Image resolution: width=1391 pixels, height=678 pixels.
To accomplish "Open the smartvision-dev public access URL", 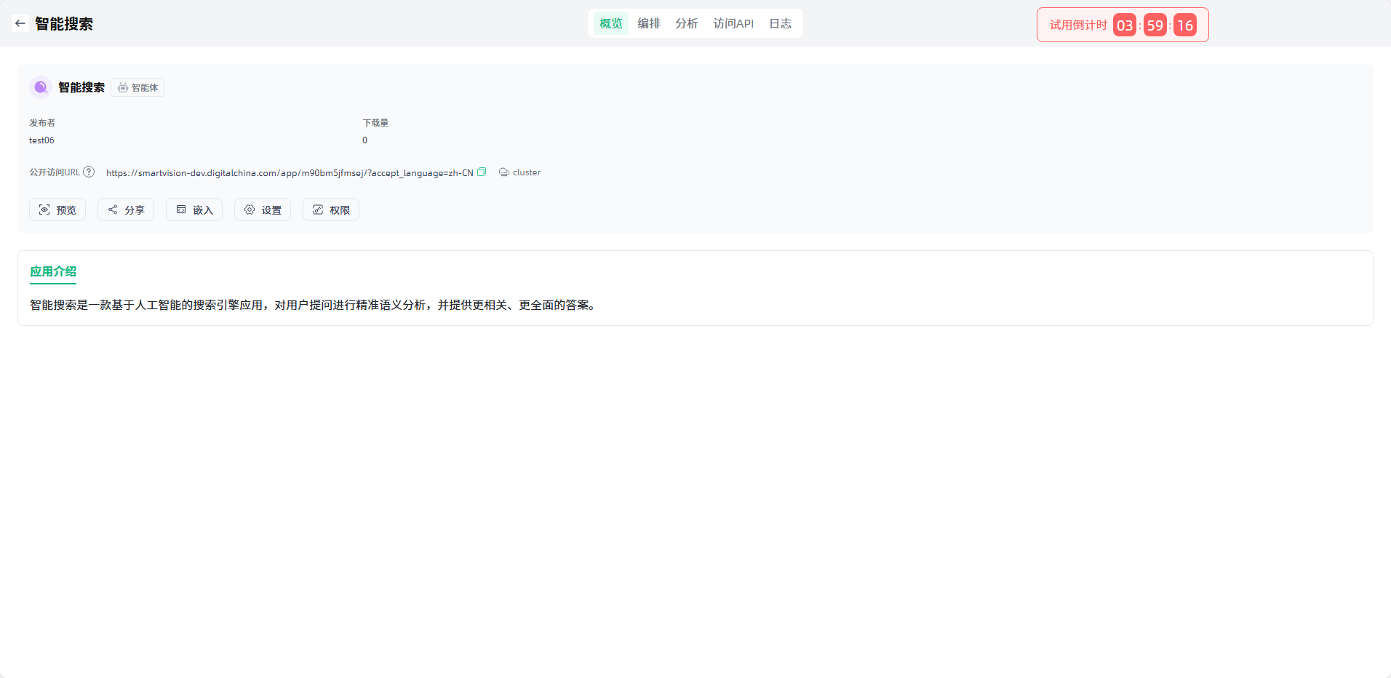I will point(290,173).
